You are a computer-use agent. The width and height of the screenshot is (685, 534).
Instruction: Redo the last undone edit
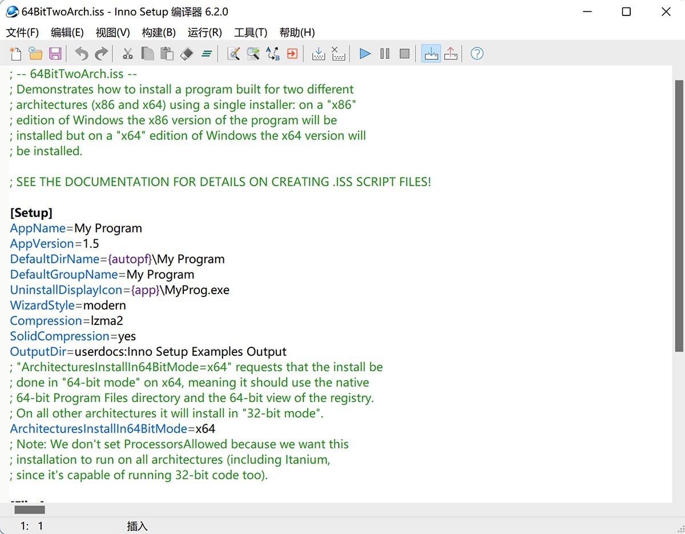click(x=101, y=54)
